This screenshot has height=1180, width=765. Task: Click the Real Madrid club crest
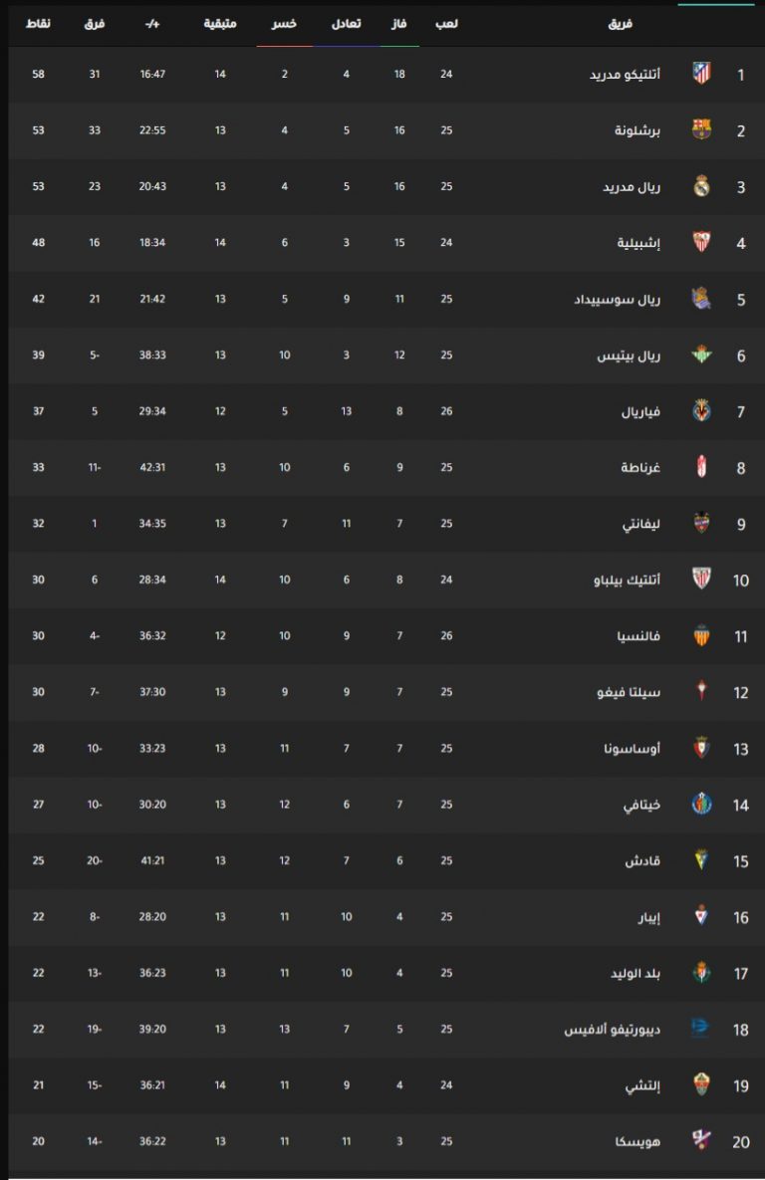701,186
